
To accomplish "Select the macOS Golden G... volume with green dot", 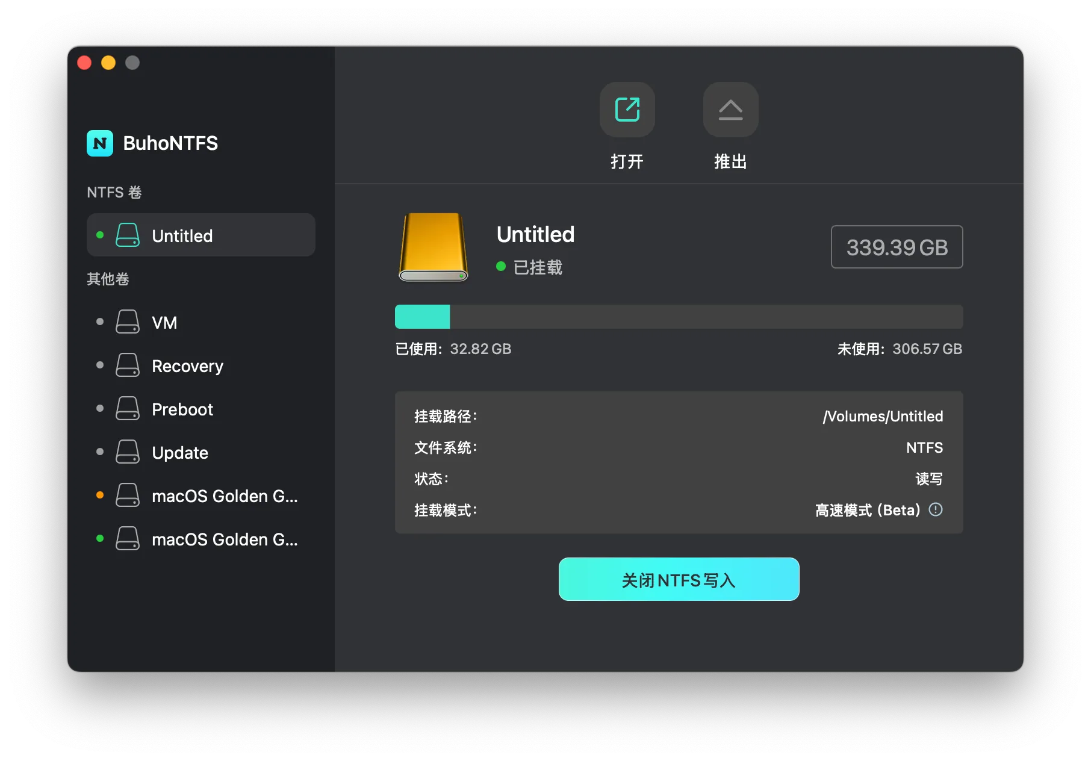I will (x=201, y=539).
